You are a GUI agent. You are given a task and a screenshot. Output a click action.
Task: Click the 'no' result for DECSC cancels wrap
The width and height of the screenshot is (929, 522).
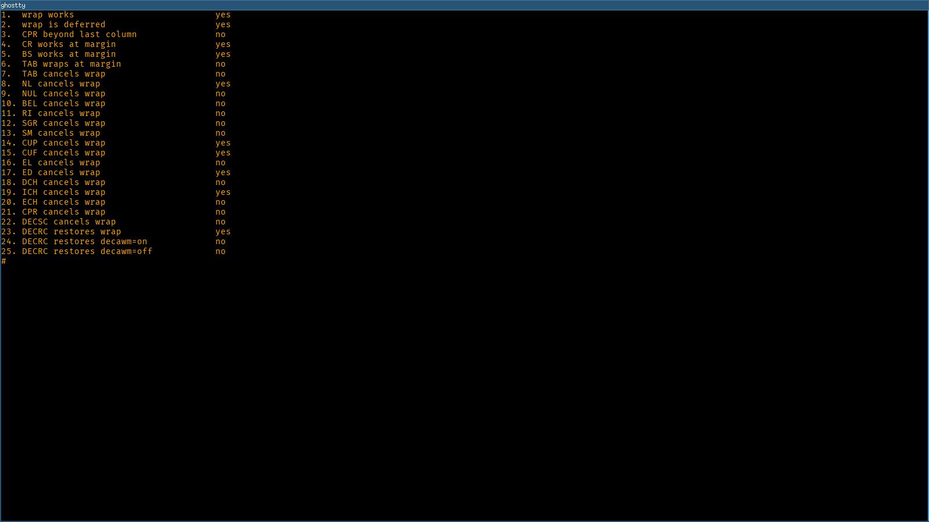click(x=221, y=222)
